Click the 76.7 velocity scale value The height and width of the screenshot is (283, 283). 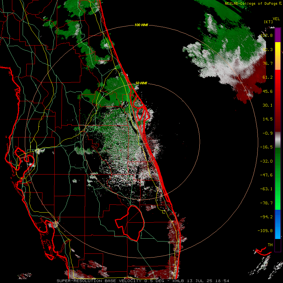[268, 63]
